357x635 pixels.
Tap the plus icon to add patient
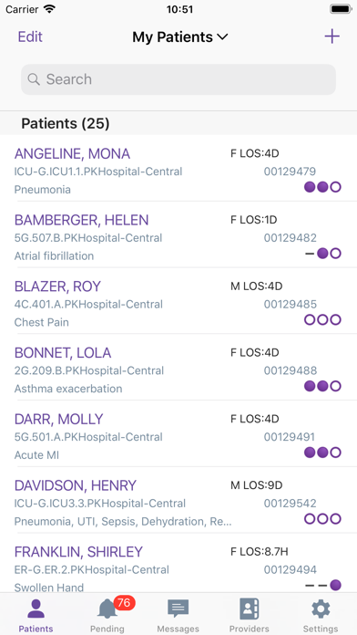[331, 36]
